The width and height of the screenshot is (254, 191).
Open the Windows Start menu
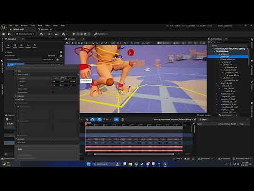click(89, 164)
